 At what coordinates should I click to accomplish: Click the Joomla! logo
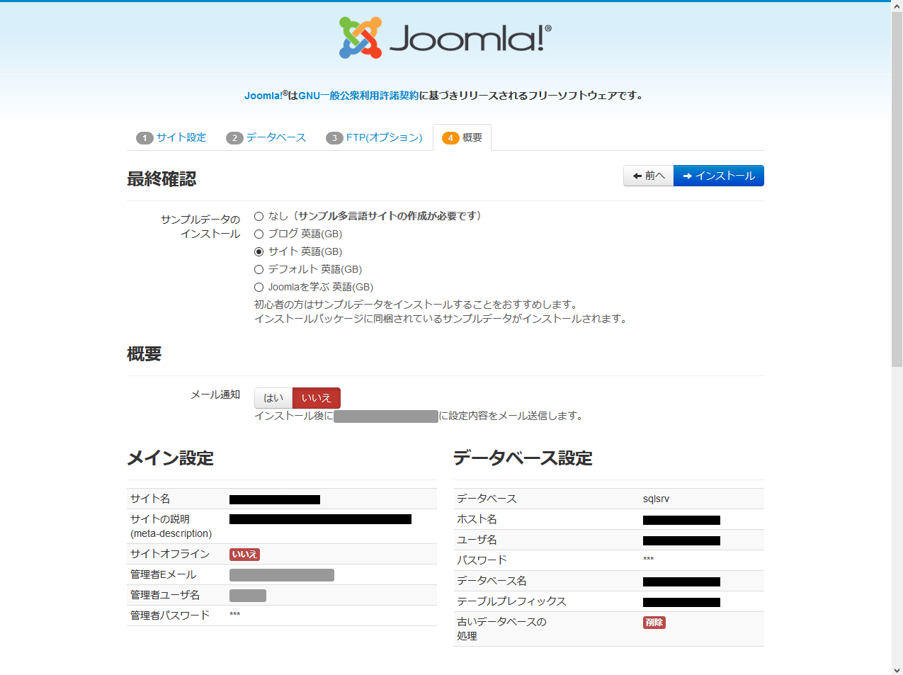[x=445, y=38]
